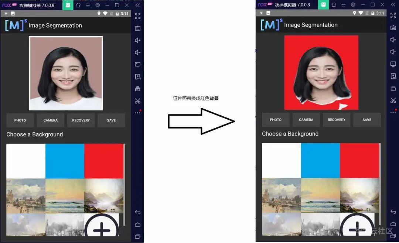Viewport: 399px width, 243px height.
Task: Select white background swatch in left window
Action: click(x=26, y=161)
